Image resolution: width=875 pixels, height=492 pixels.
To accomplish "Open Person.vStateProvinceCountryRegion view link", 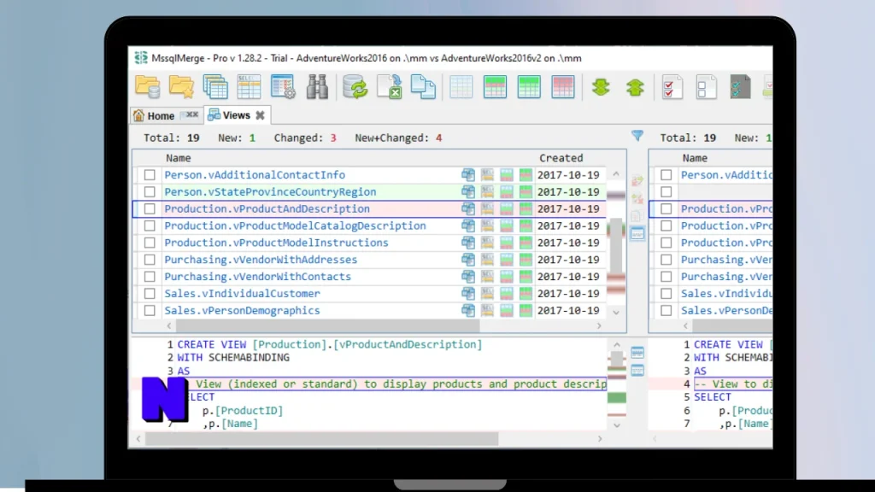I will (x=270, y=192).
